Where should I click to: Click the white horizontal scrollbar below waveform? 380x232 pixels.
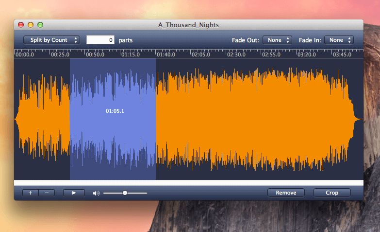point(189,183)
